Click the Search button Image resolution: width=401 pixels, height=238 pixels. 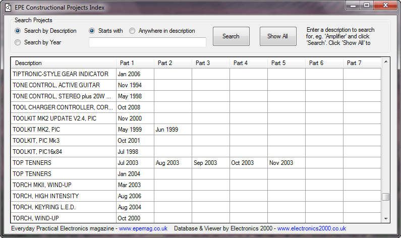coord(231,36)
